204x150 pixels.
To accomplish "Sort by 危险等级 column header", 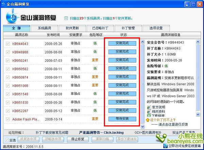I will coord(96,35).
